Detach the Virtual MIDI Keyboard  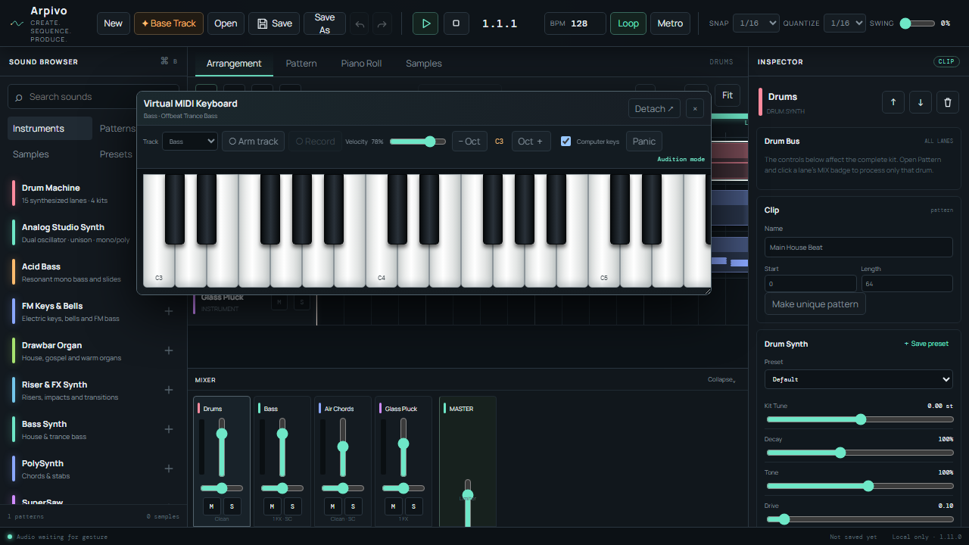pos(654,109)
